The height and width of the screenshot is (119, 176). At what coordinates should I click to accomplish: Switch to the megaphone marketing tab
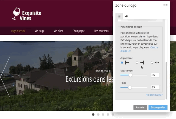pos(127,16)
